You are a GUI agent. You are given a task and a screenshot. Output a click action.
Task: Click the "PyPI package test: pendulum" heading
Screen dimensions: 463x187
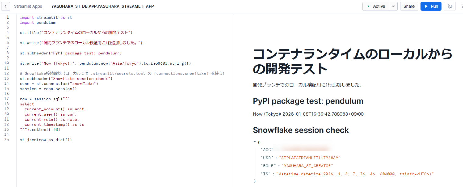pos(308,101)
